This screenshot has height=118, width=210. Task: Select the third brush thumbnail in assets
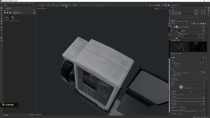tap(17, 18)
